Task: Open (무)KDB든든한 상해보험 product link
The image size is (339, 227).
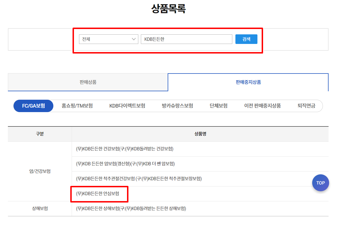Action: 131,209
